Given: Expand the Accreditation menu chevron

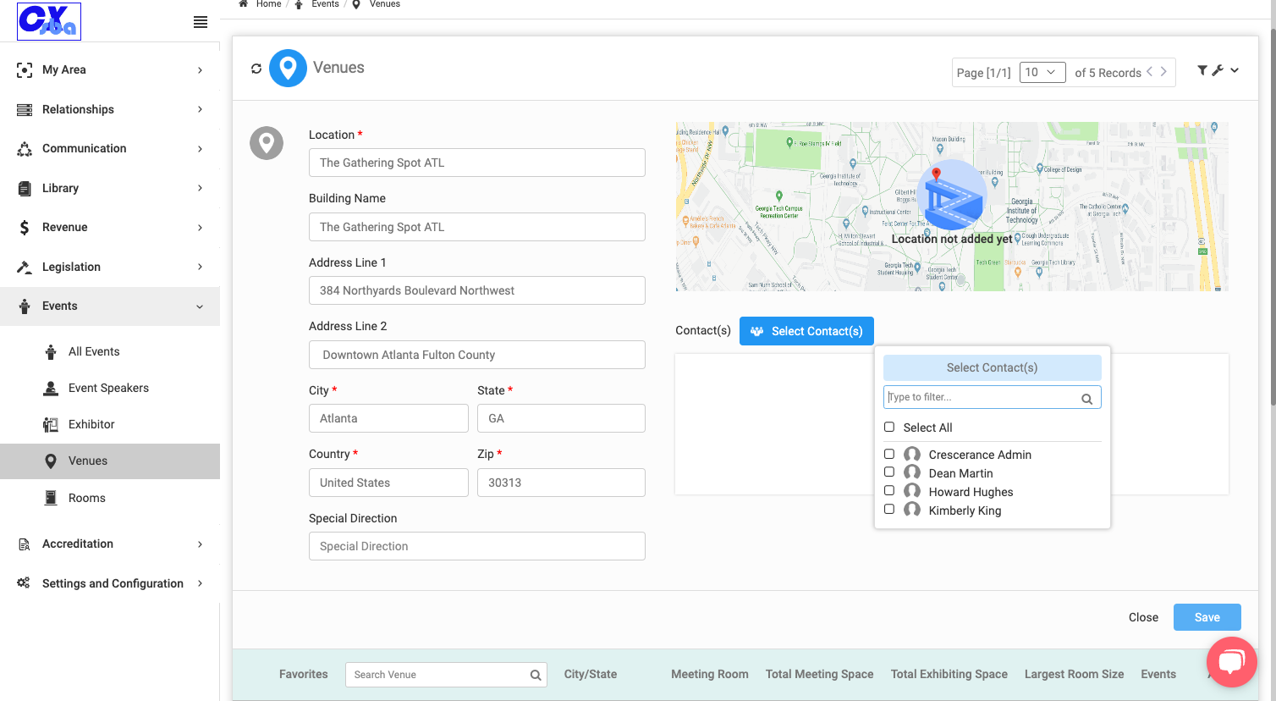Looking at the screenshot, I should point(200,544).
